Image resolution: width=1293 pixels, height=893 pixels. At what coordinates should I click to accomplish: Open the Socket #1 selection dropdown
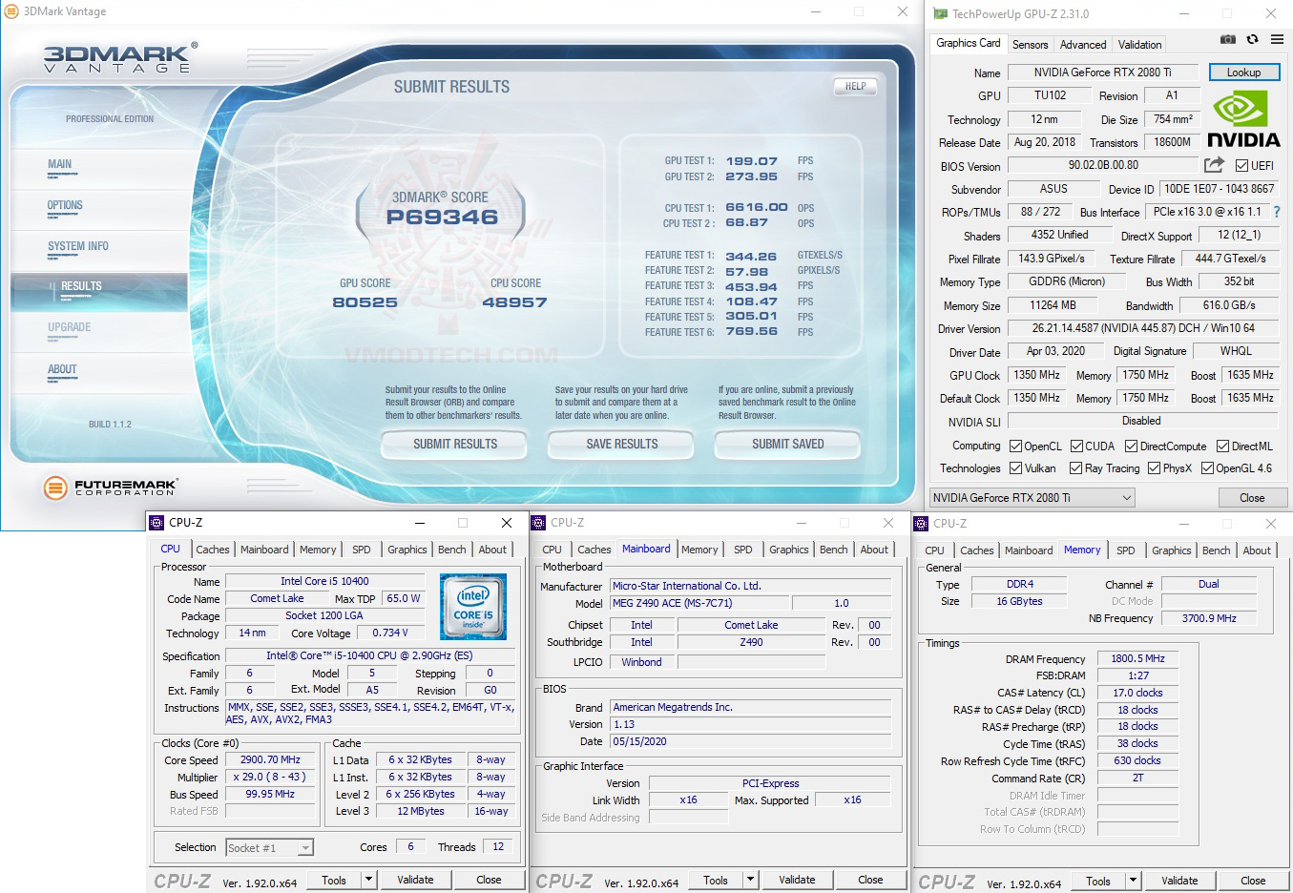pyautogui.click(x=269, y=847)
